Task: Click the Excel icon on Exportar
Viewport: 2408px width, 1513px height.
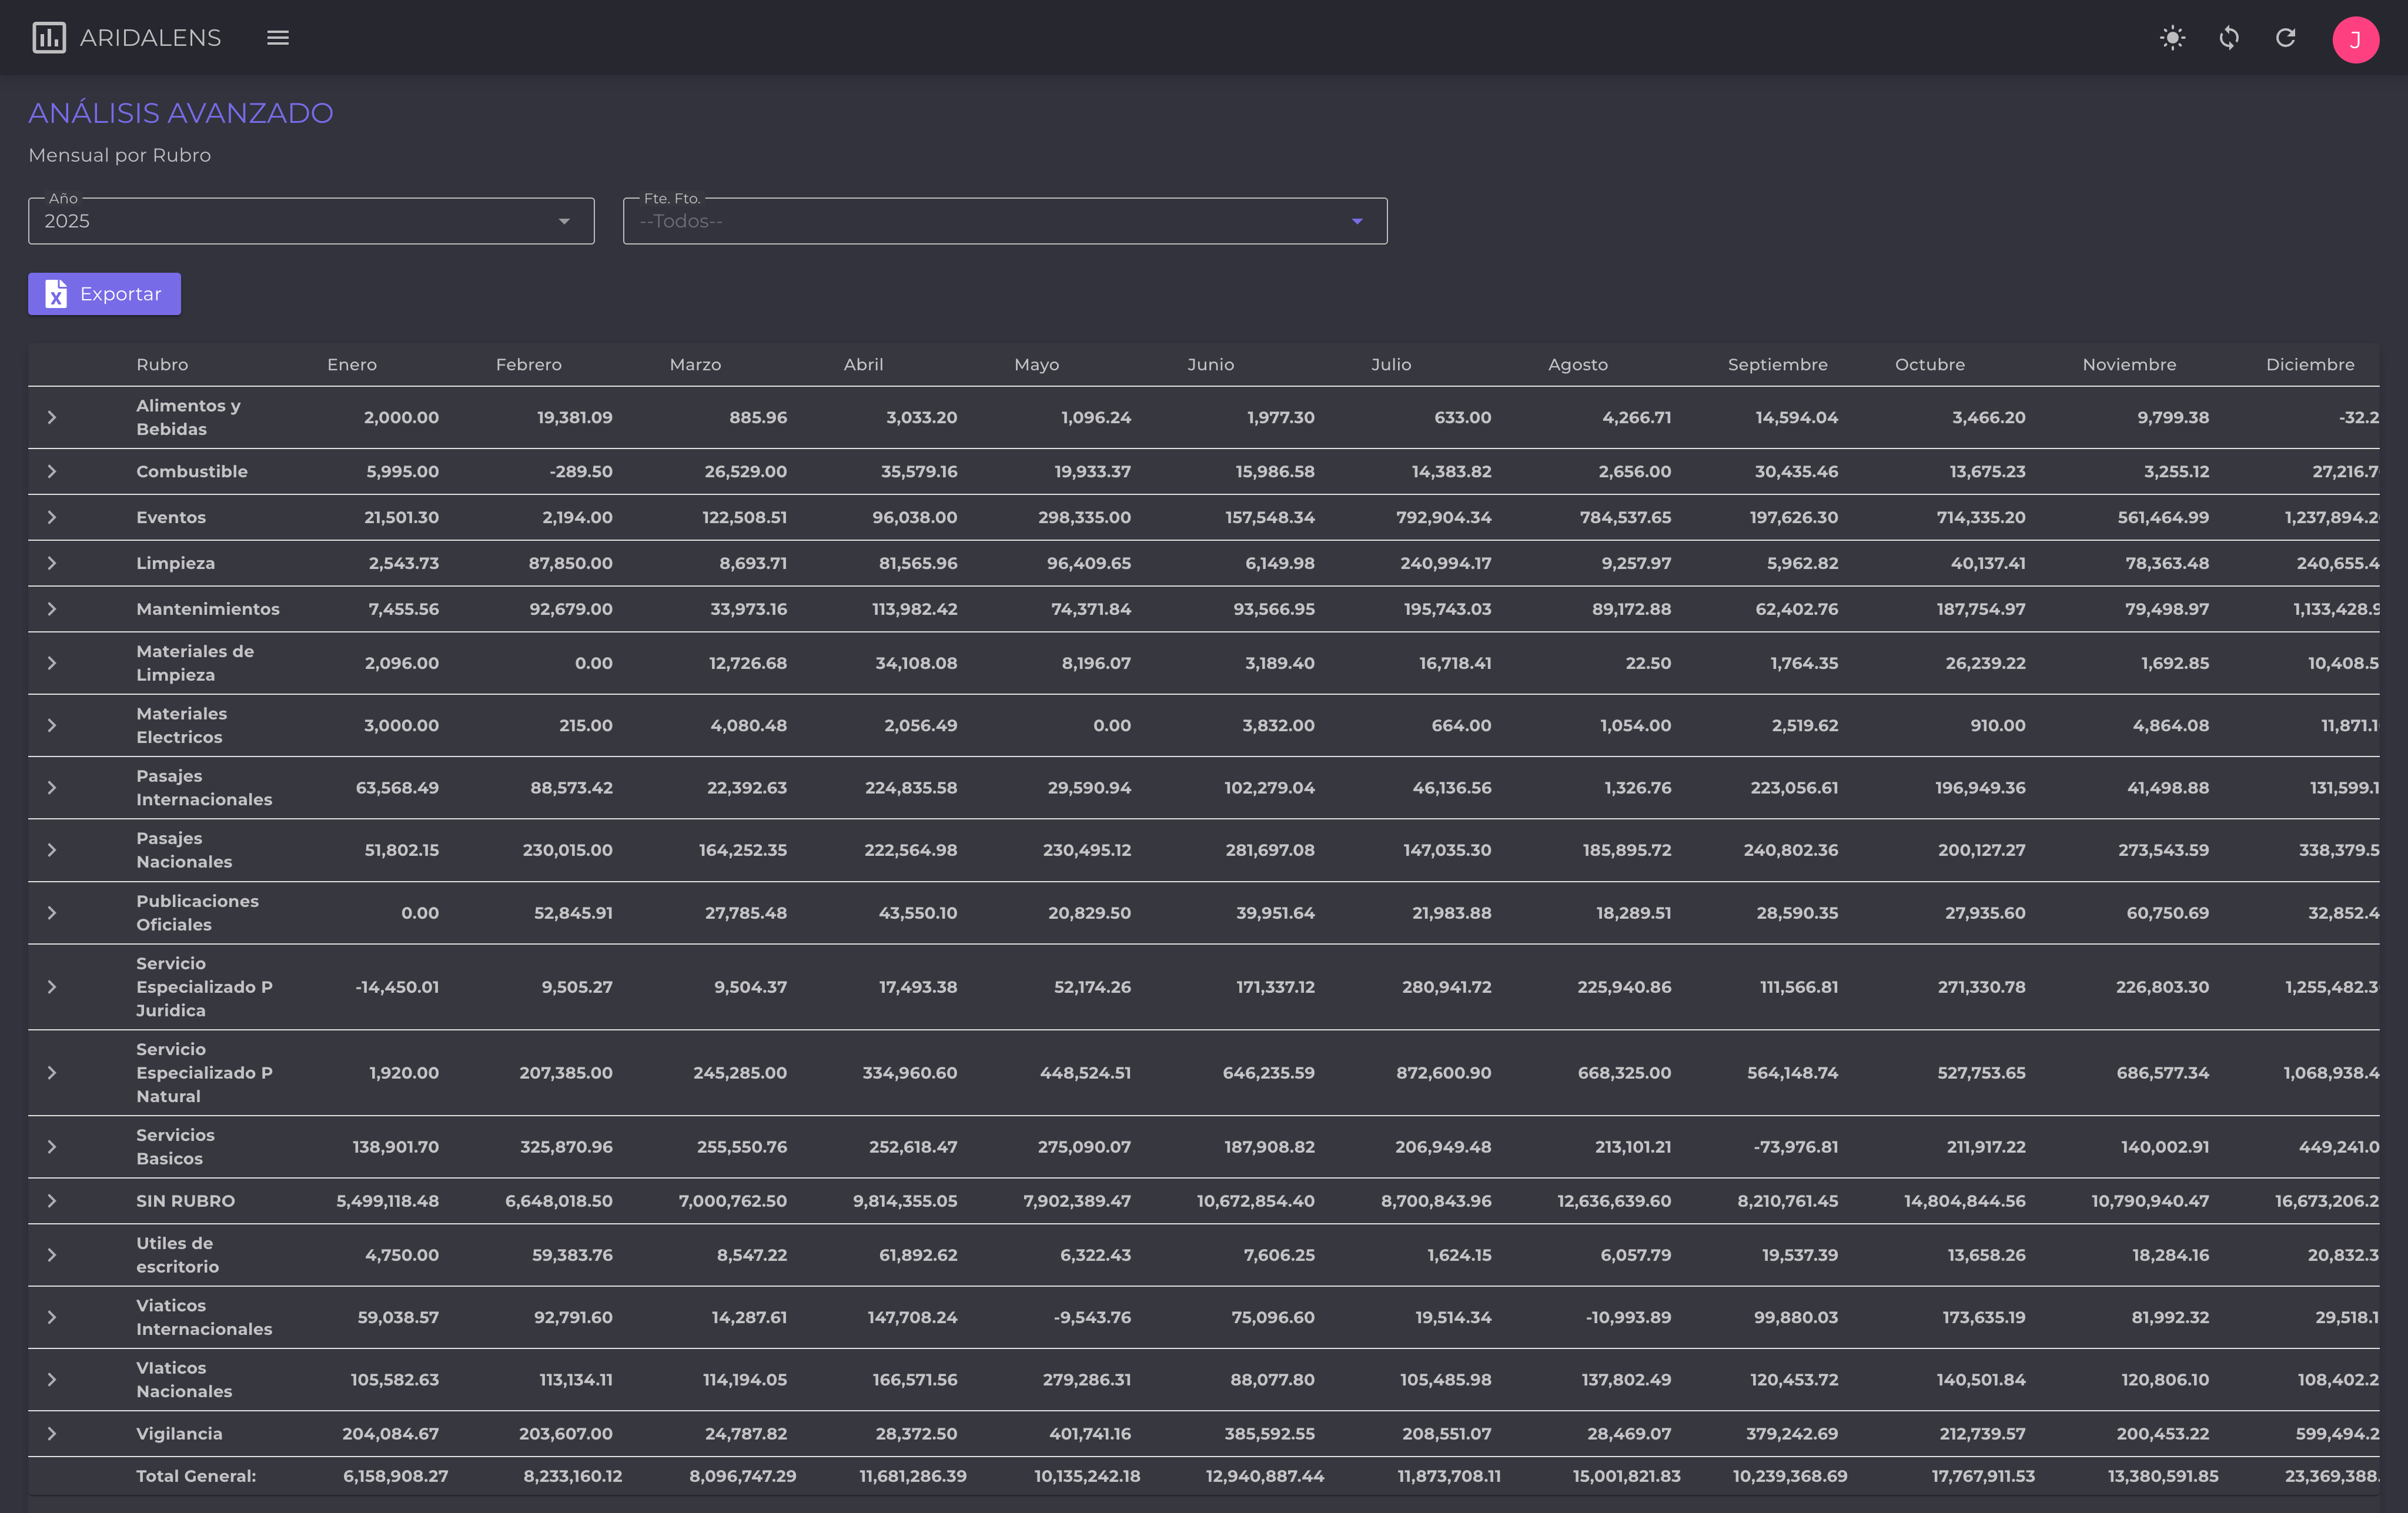Action: tap(56, 294)
